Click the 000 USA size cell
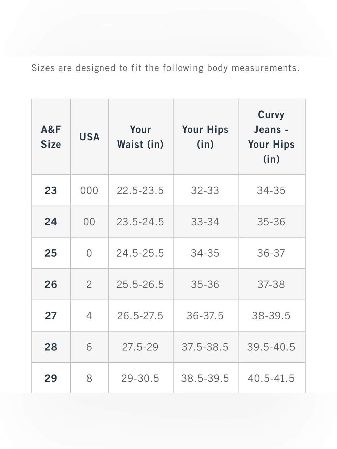Viewport: 337px width, 449px height. (89, 190)
